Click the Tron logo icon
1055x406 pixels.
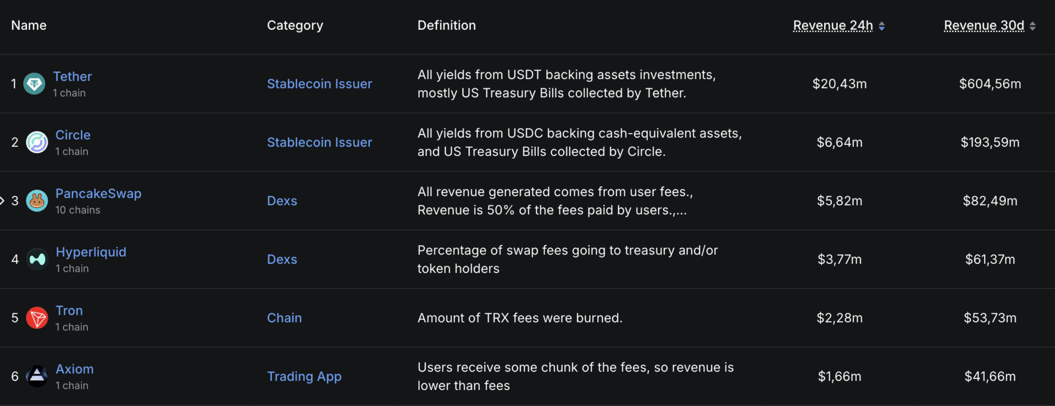point(37,318)
